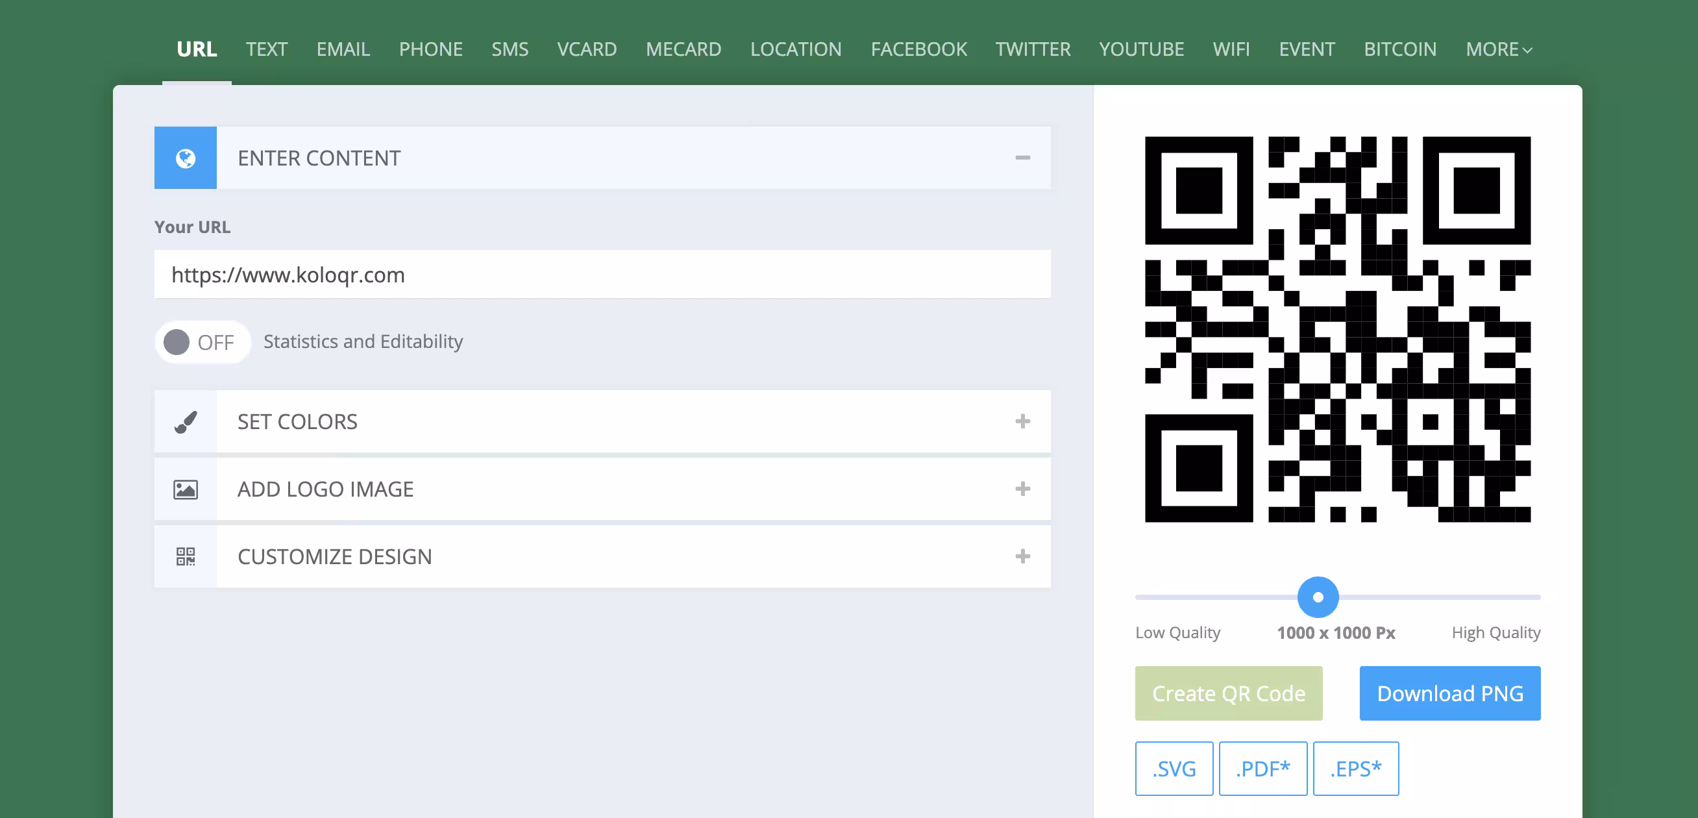Screen dimensions: 1698x818
Task: Download the QR code as .SVG
Action: click(1174, 769)
